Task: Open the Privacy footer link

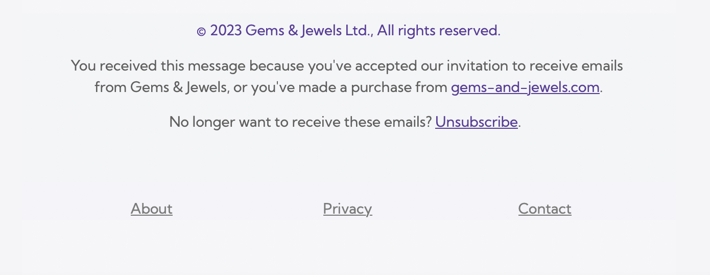Action: [x=347, y=209]
